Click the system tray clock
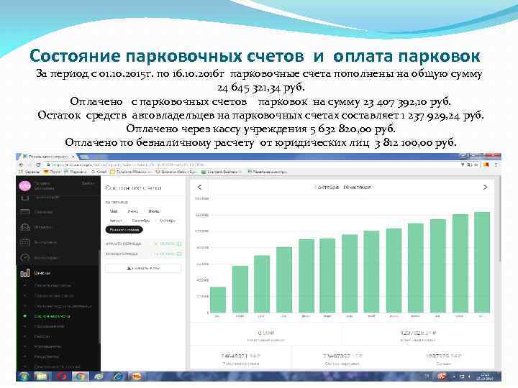The image size is (518, 388). pyautogui.click(x=486, y=377)
